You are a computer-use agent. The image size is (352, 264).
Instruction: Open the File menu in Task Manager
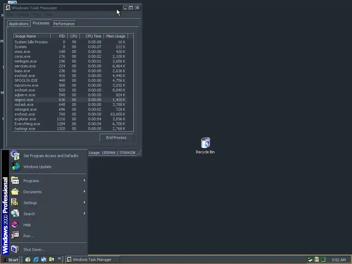tap(9, 14)
